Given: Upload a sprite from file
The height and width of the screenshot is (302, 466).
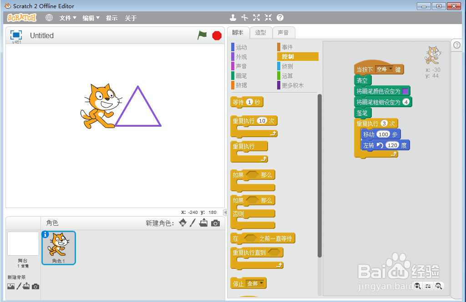Looking at the screenshot, I should point(204,223).
